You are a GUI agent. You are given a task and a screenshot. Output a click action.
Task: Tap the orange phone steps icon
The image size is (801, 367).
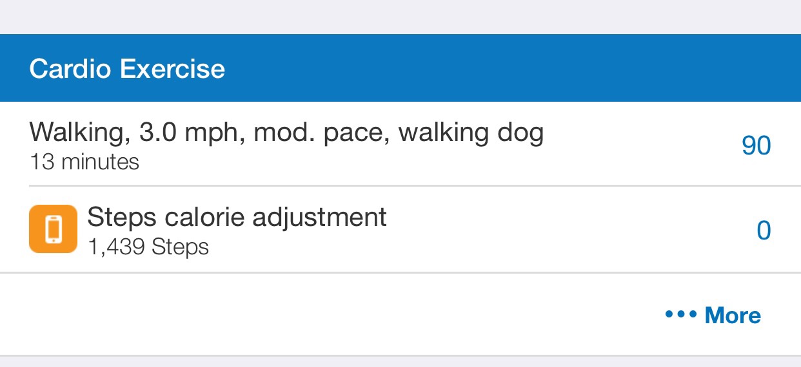tap(53, 229)
